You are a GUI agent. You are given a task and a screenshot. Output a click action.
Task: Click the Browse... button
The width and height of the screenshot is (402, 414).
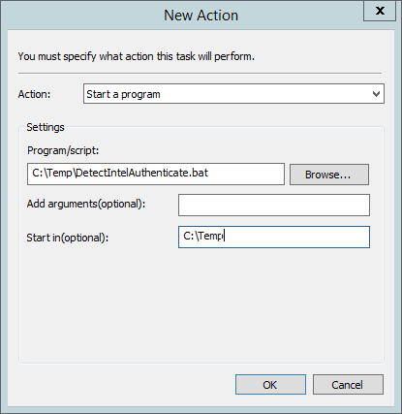point(329,175)
